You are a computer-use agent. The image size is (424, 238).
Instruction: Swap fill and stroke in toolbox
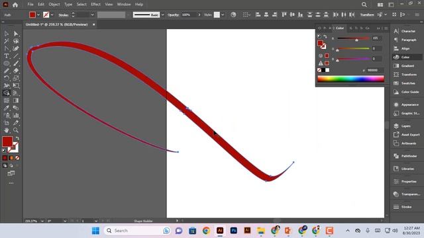(17, 138)
